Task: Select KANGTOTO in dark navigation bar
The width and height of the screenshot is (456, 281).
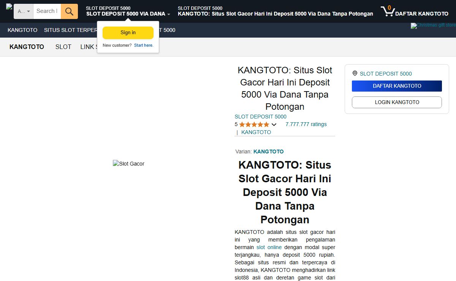Action: pos(22,30)
